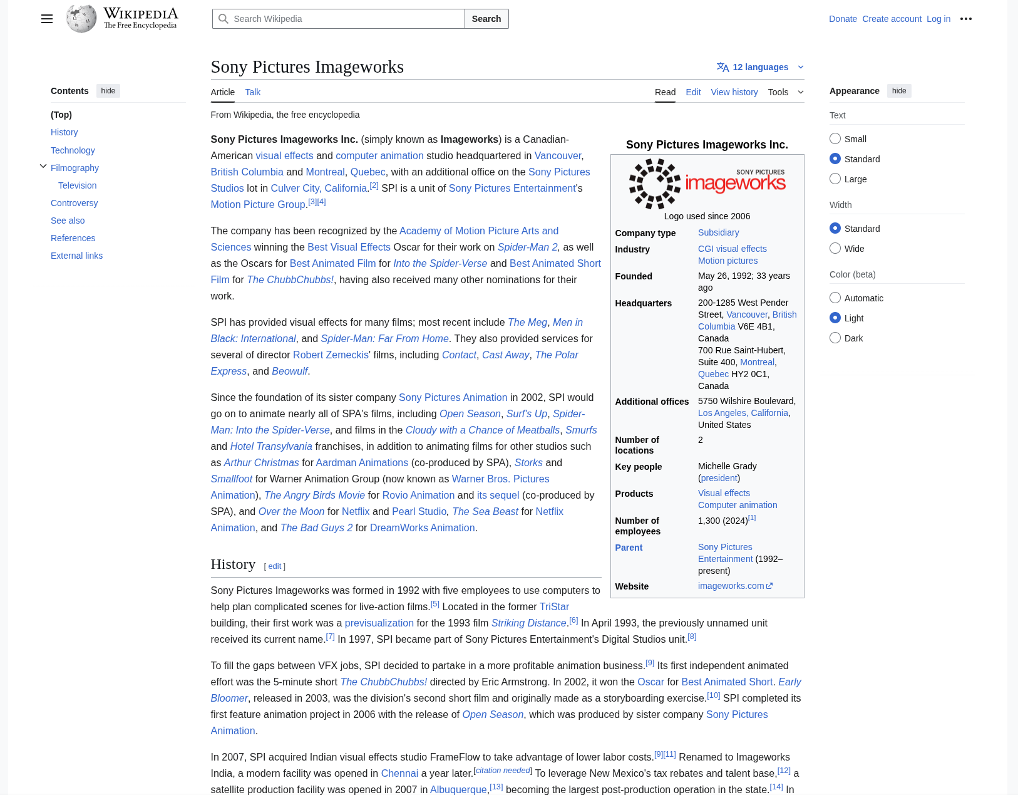
Task: Focus the Search Wikipedia input field
Action: coord(339,19)
